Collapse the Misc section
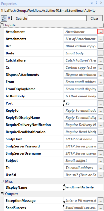104x211 pixels. 2,181
